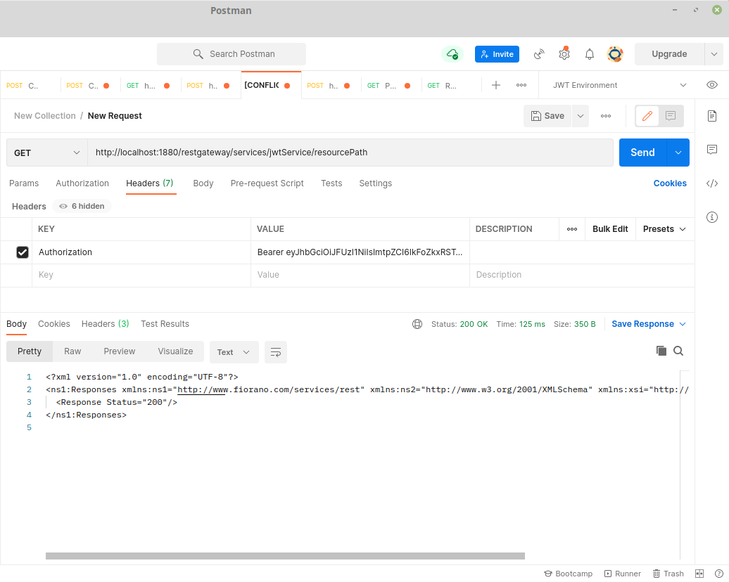Open the request info sidebar icon
Screen dimensions: 729x582
point(712,217)
